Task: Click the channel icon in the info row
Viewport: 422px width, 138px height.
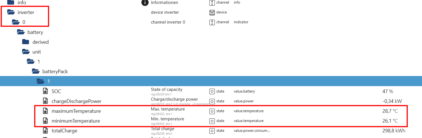Action: click(x=212, y=3)
